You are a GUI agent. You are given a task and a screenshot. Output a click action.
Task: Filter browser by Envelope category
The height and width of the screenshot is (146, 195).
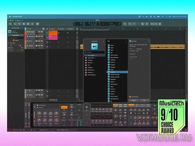tap(94, 60)
